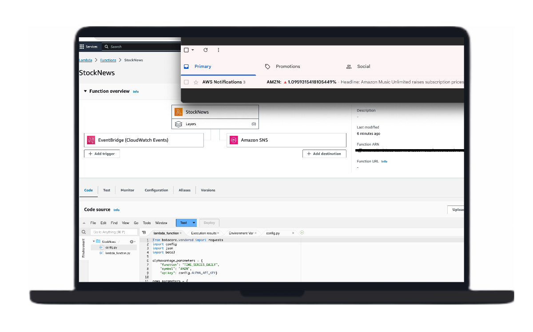Close the Execution results editor tab

click(218, 233)
